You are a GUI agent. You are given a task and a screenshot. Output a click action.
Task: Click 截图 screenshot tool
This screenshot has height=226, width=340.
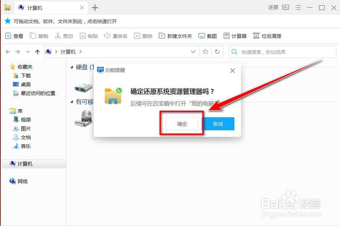coord(208,36)
